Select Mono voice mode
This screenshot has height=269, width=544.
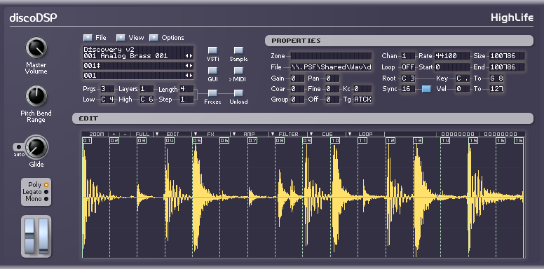coord(46,199)
